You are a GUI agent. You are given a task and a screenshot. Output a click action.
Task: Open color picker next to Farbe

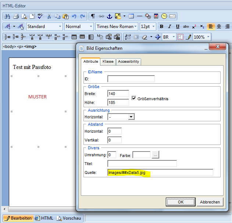click(x=156, y=155)
